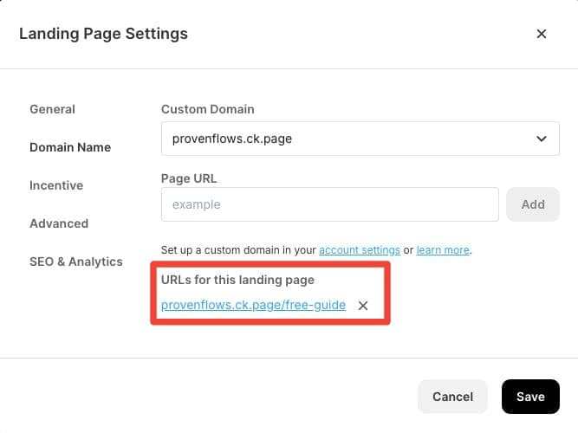Open the learn more link

click(443, 250)
